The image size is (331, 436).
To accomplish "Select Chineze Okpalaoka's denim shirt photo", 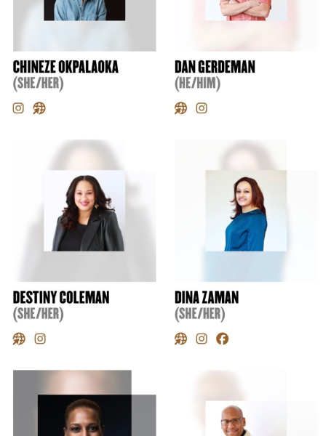I will (84, 10).
